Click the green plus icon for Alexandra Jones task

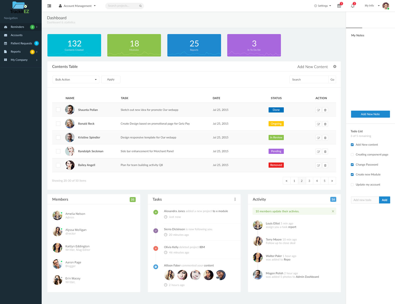(156, 212)
